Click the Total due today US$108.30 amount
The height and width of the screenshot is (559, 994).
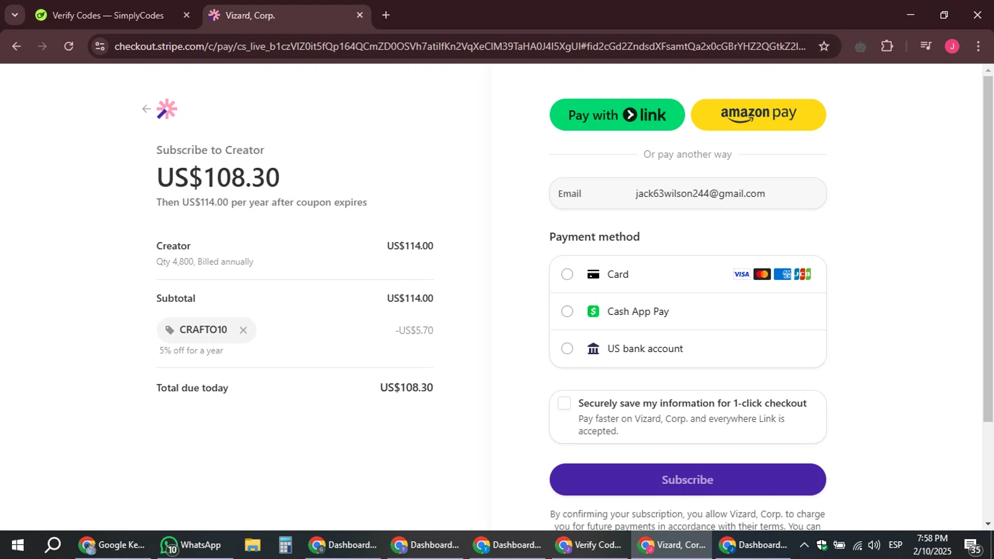point(406,388)
